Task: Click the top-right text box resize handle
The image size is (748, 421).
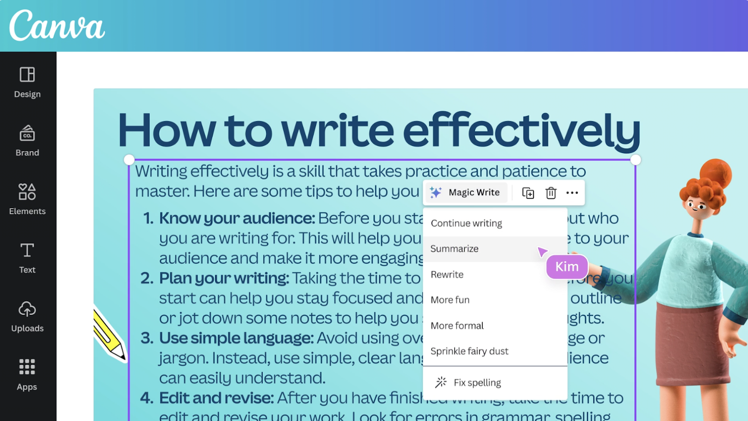Action: [635, 160]
